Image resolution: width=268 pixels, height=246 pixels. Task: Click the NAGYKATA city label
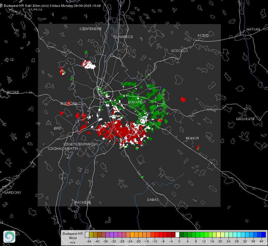245,119
